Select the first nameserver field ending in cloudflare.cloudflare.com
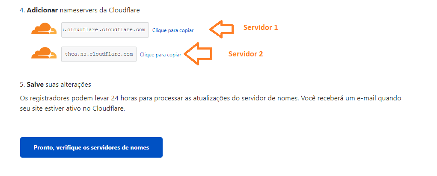The image size is (437, 176). pos(105,30)
